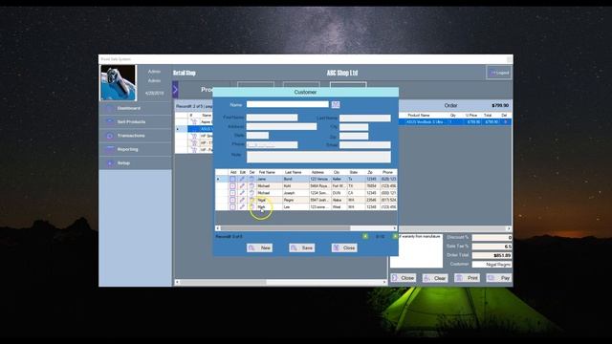Viewport: 612px width, 344px height.
Task: Collapse sidebar with the purple chevron arrow
Action: [175, 90]
